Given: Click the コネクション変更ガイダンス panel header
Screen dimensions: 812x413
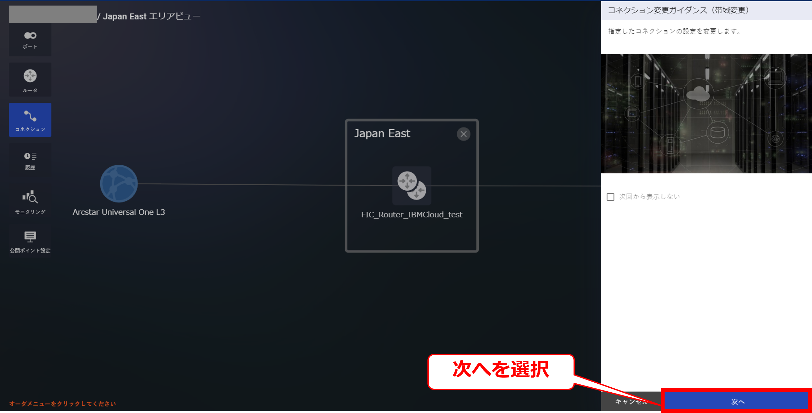Looking at the screenshot, I should pos(678,10).
